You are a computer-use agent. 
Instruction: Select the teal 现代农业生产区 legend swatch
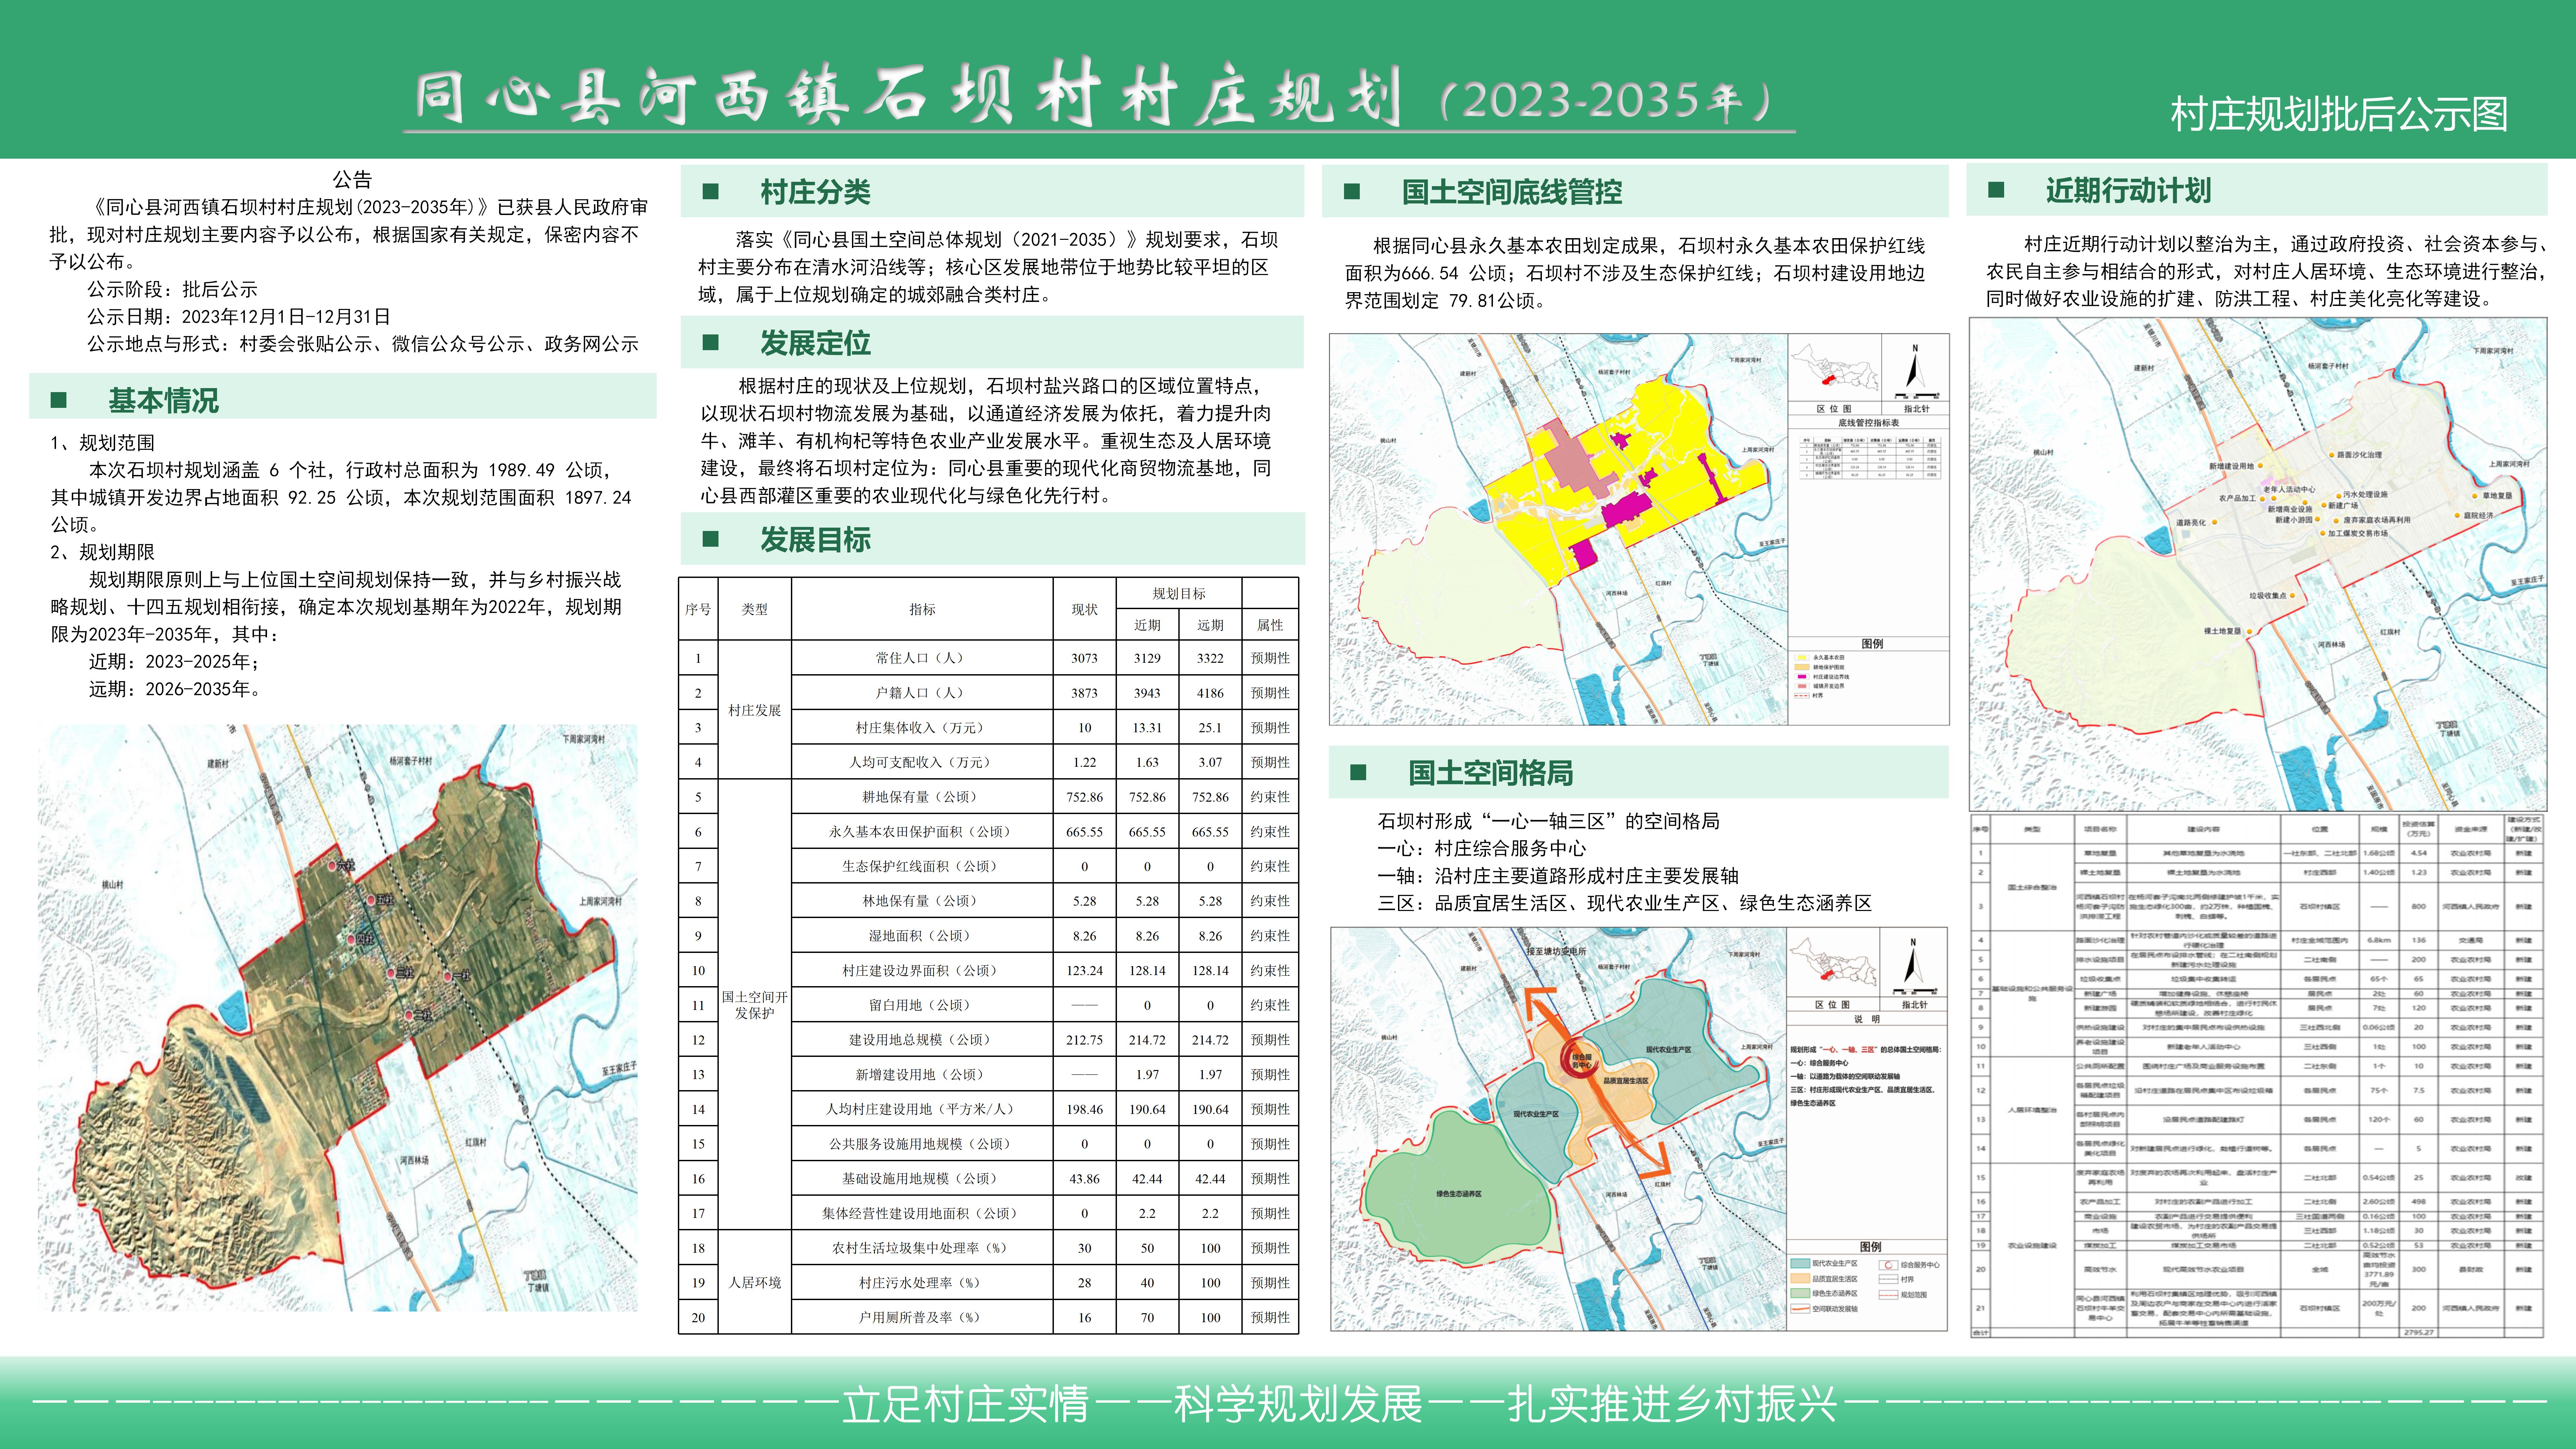point(1801,1264)
